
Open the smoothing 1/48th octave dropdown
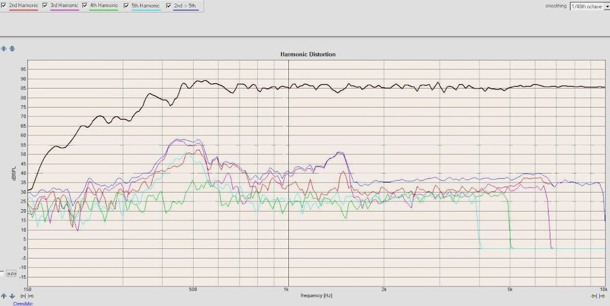[x=590, y=7]
